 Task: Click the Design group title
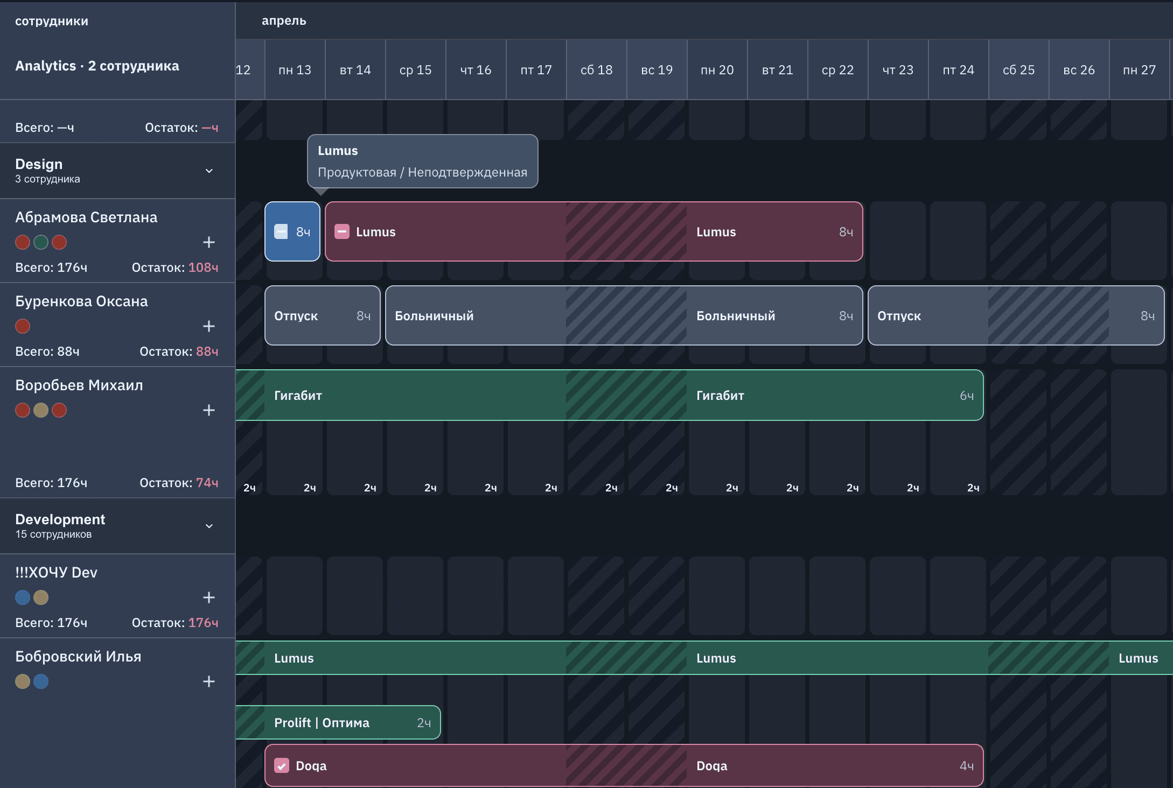pos(39,164)
